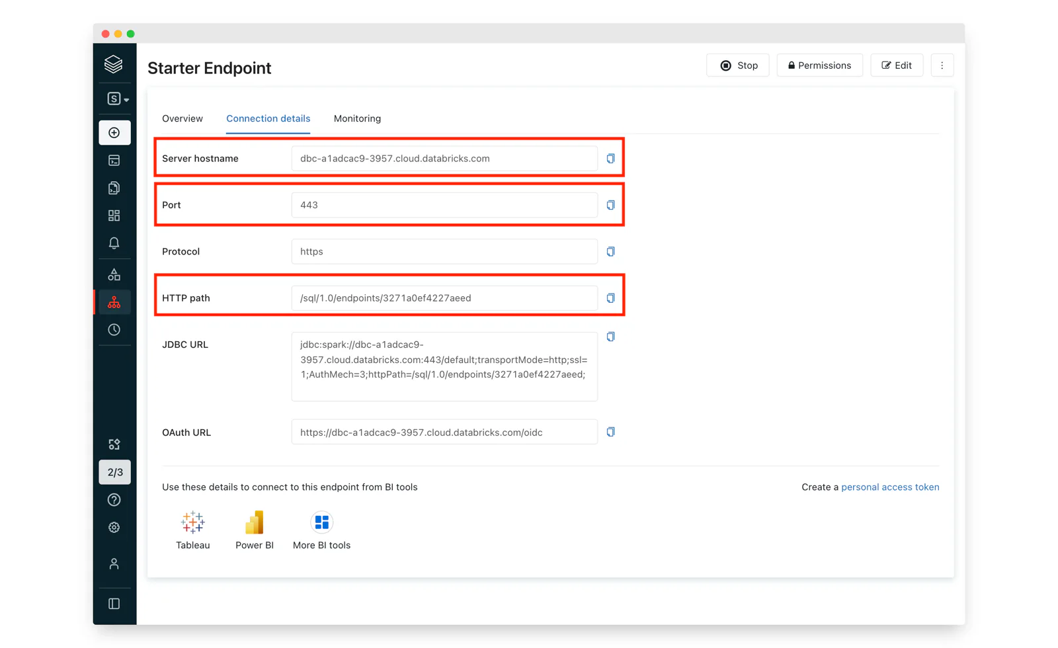Click the JDBC URL text area

tap(444, 366)
